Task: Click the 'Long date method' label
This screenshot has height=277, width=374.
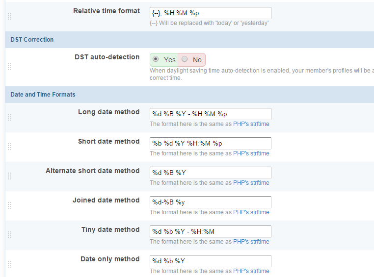Action: (109, 112)
